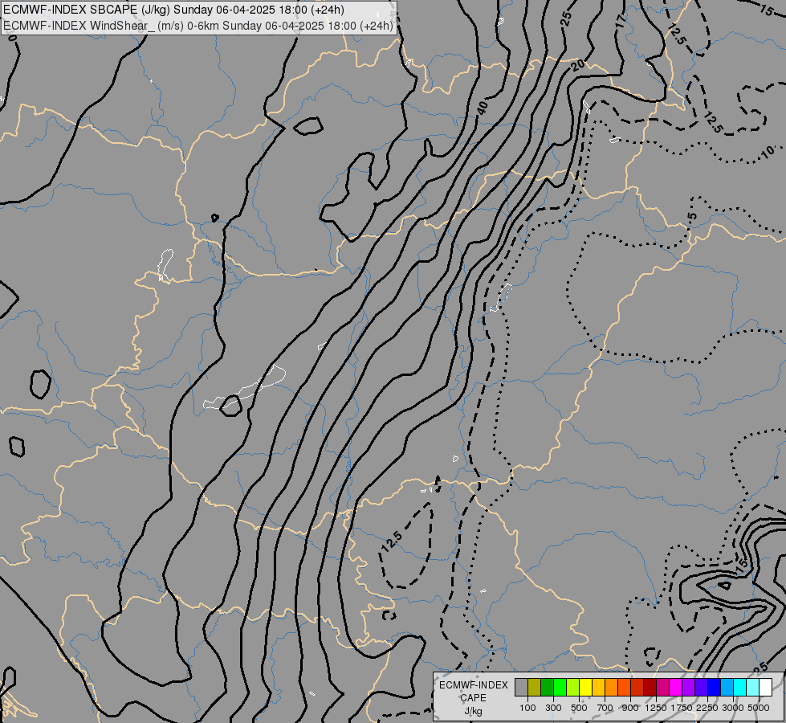786x723 pixels.
Task: Click the legend tick label 500
Action: pyautogui.click(x=579, y=708)
